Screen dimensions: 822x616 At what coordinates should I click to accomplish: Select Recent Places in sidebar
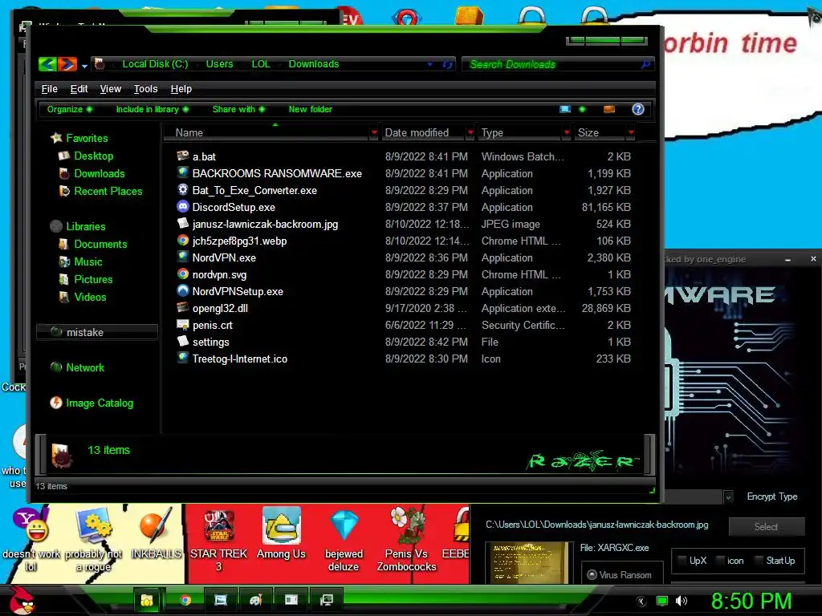[x=108, y=191]
